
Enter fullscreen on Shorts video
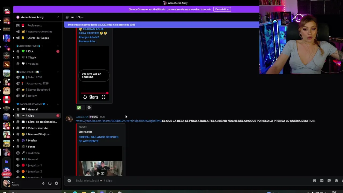[103, 97]
